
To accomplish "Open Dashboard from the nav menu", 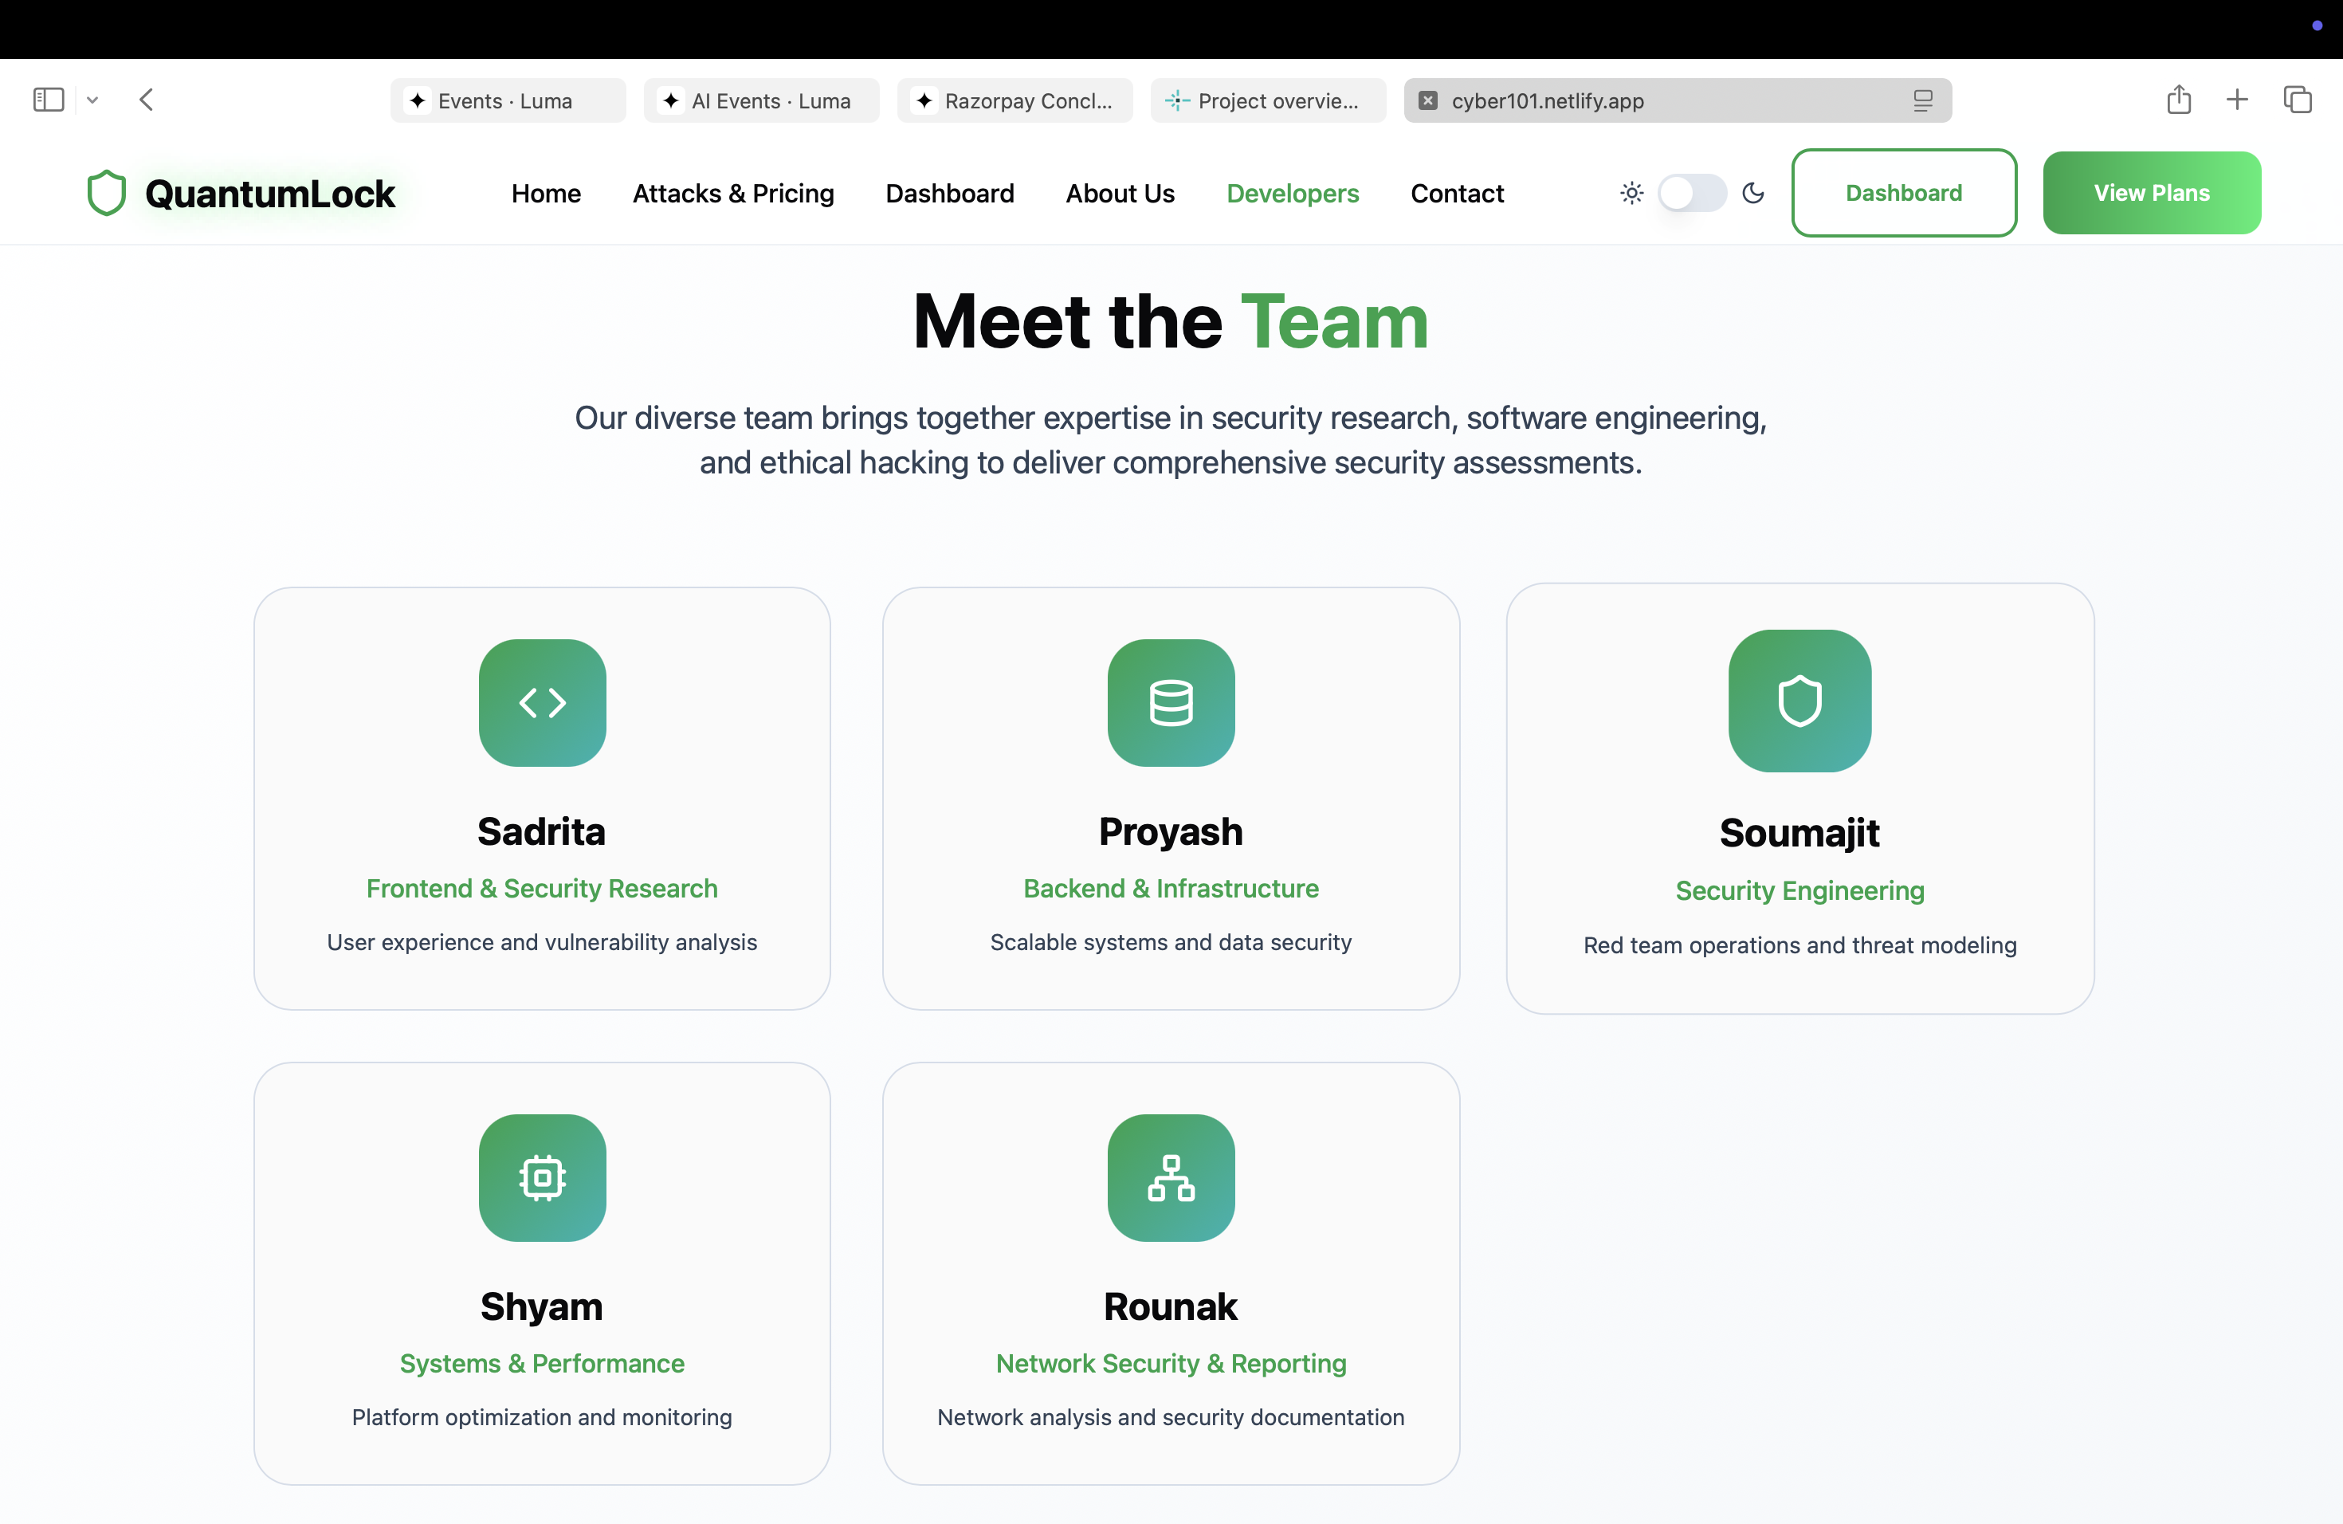I will pos(950,193).
